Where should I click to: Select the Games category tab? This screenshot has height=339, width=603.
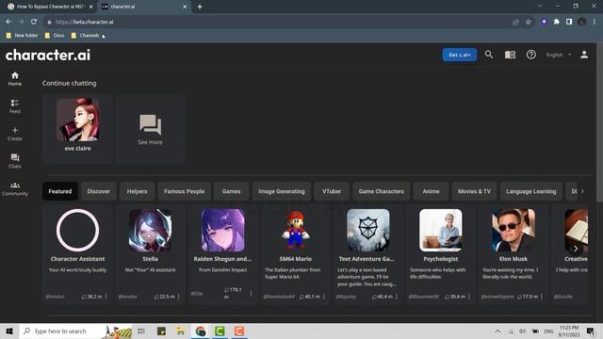coord(231,191)
